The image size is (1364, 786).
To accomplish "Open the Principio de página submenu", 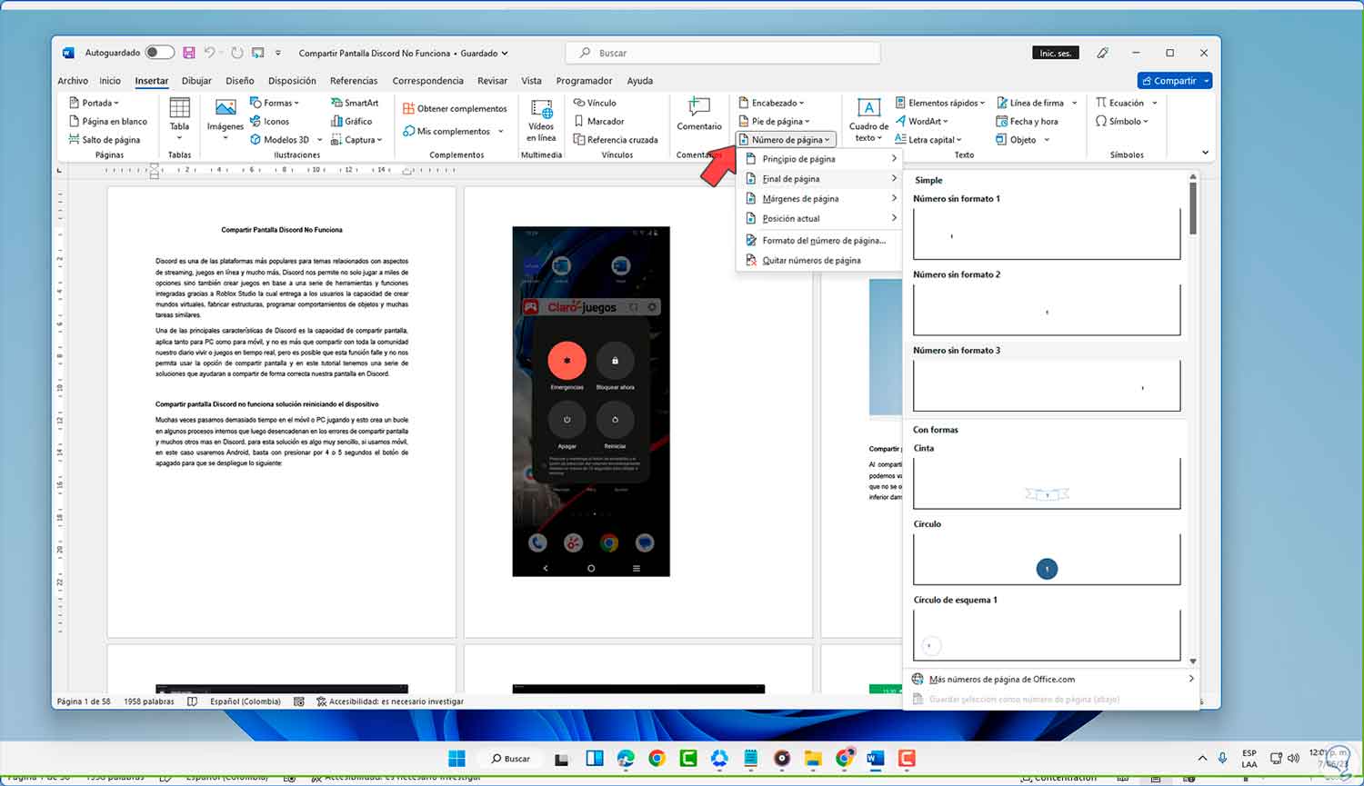I will [x=820, y=159].
